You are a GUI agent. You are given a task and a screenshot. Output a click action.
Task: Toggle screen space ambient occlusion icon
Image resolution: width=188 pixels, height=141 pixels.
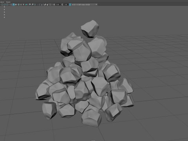coord(30,5)
